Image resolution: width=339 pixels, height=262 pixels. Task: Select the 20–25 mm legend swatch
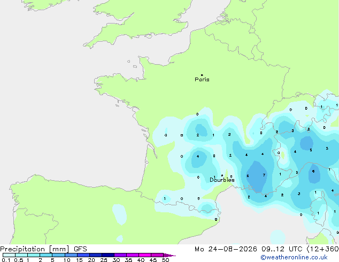pos(96,255)
